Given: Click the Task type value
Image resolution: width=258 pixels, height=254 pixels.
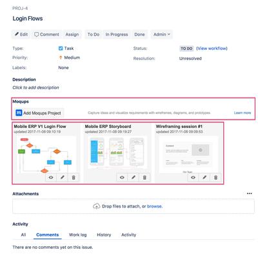Looking at the screenshot, I should click(66, 48).
